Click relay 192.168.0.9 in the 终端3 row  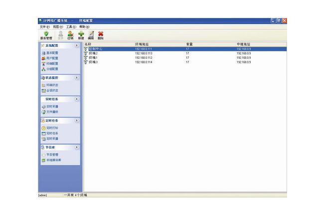click(244, 62)
